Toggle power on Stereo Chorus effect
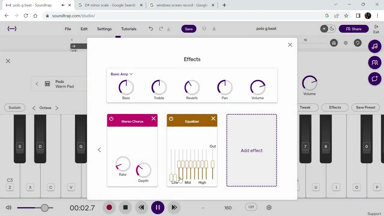This screenshot has height=216, width=384. coord(111,118)
